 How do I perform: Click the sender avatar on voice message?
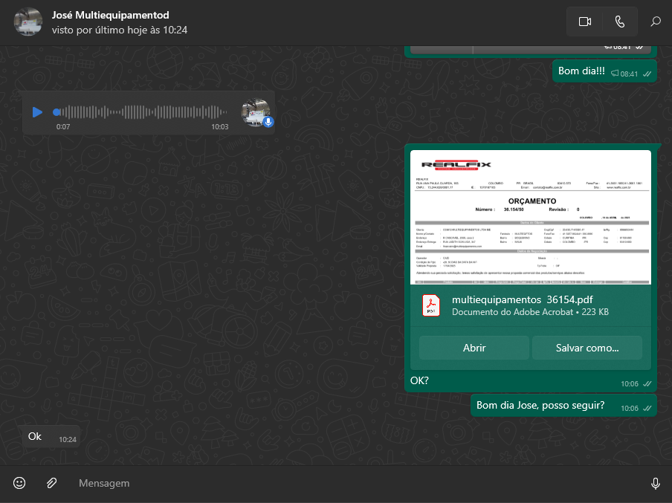tap(255, 112)
